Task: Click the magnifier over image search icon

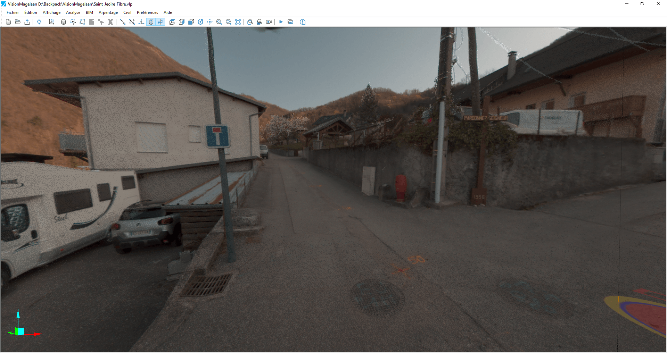Action: tap(260, 22)
